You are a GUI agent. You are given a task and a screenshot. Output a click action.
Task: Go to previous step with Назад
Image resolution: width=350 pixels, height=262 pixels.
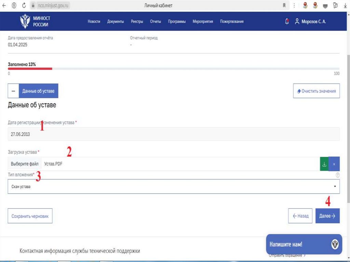[x=300, y=216]
